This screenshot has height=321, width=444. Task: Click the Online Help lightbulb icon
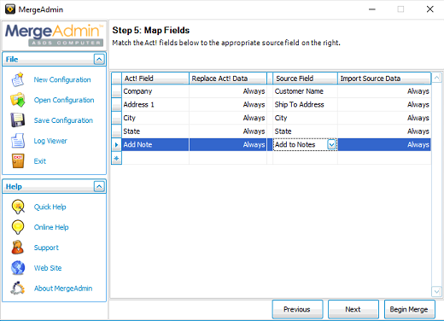pos(18,227)
